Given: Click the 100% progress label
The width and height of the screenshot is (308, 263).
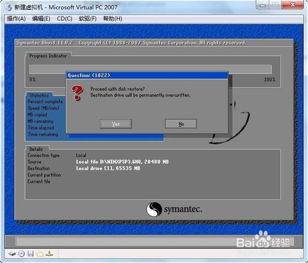Looking at the screenshot, I should click(270, 79).
